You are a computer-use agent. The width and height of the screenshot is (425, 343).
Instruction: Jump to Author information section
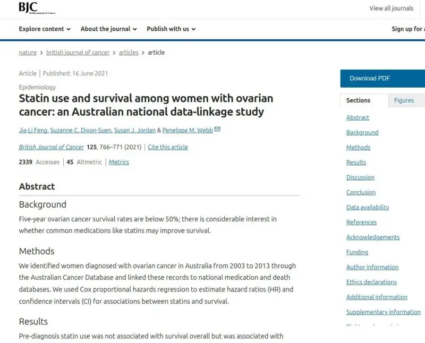click(x=372, y=267)
